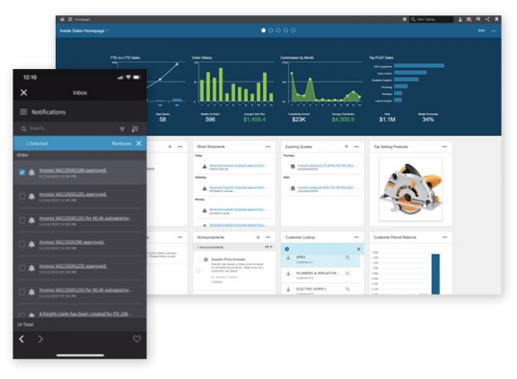
Task: Open the All dropdown in Announcements
Action: coord(268,246)
